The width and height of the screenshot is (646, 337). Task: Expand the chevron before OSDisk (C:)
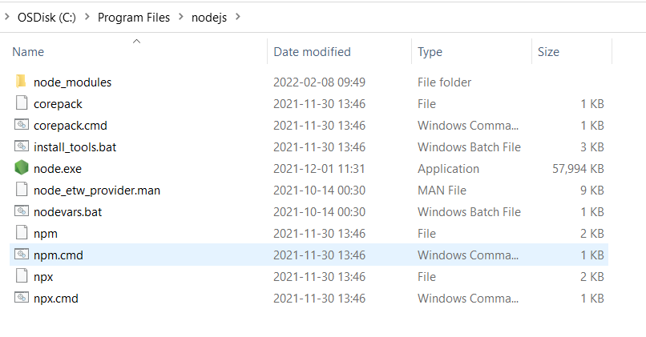(x=7, y=17)
